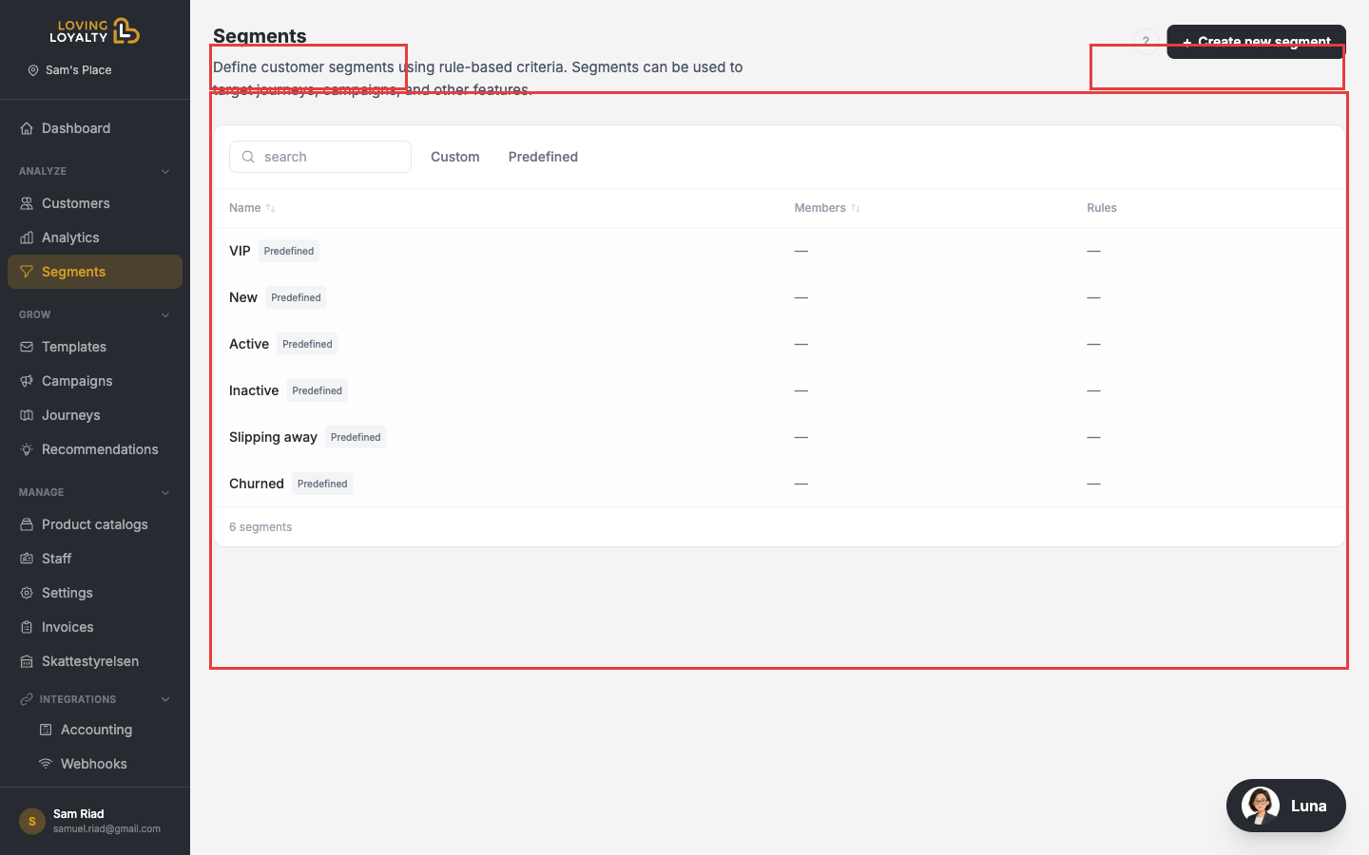Click the Campaigns megaphone icon
This screenshot has width=1369, height=855.
[x=27, y=381]
